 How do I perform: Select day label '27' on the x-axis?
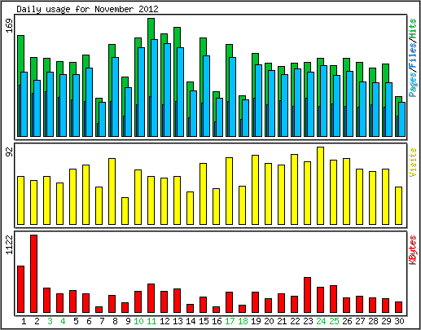360,321
